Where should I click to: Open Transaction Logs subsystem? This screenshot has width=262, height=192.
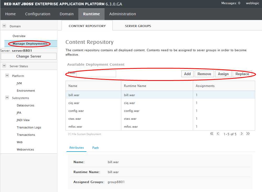[x=29, y=127]
